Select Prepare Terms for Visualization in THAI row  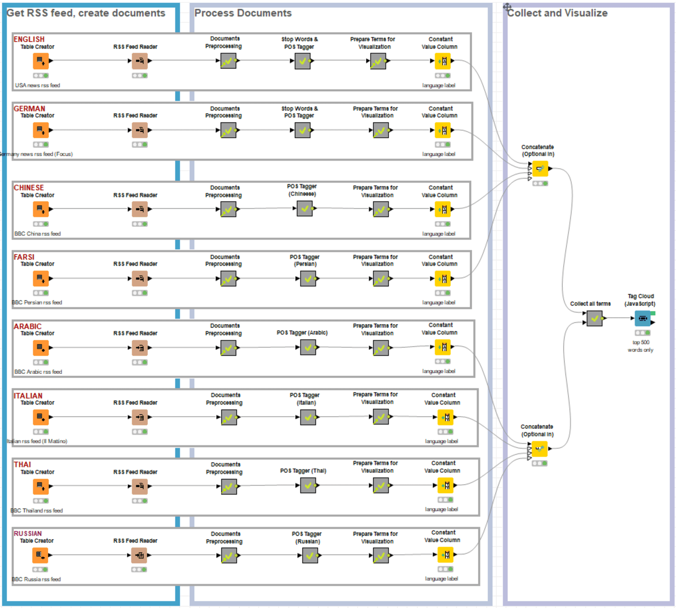click(381, 486)
